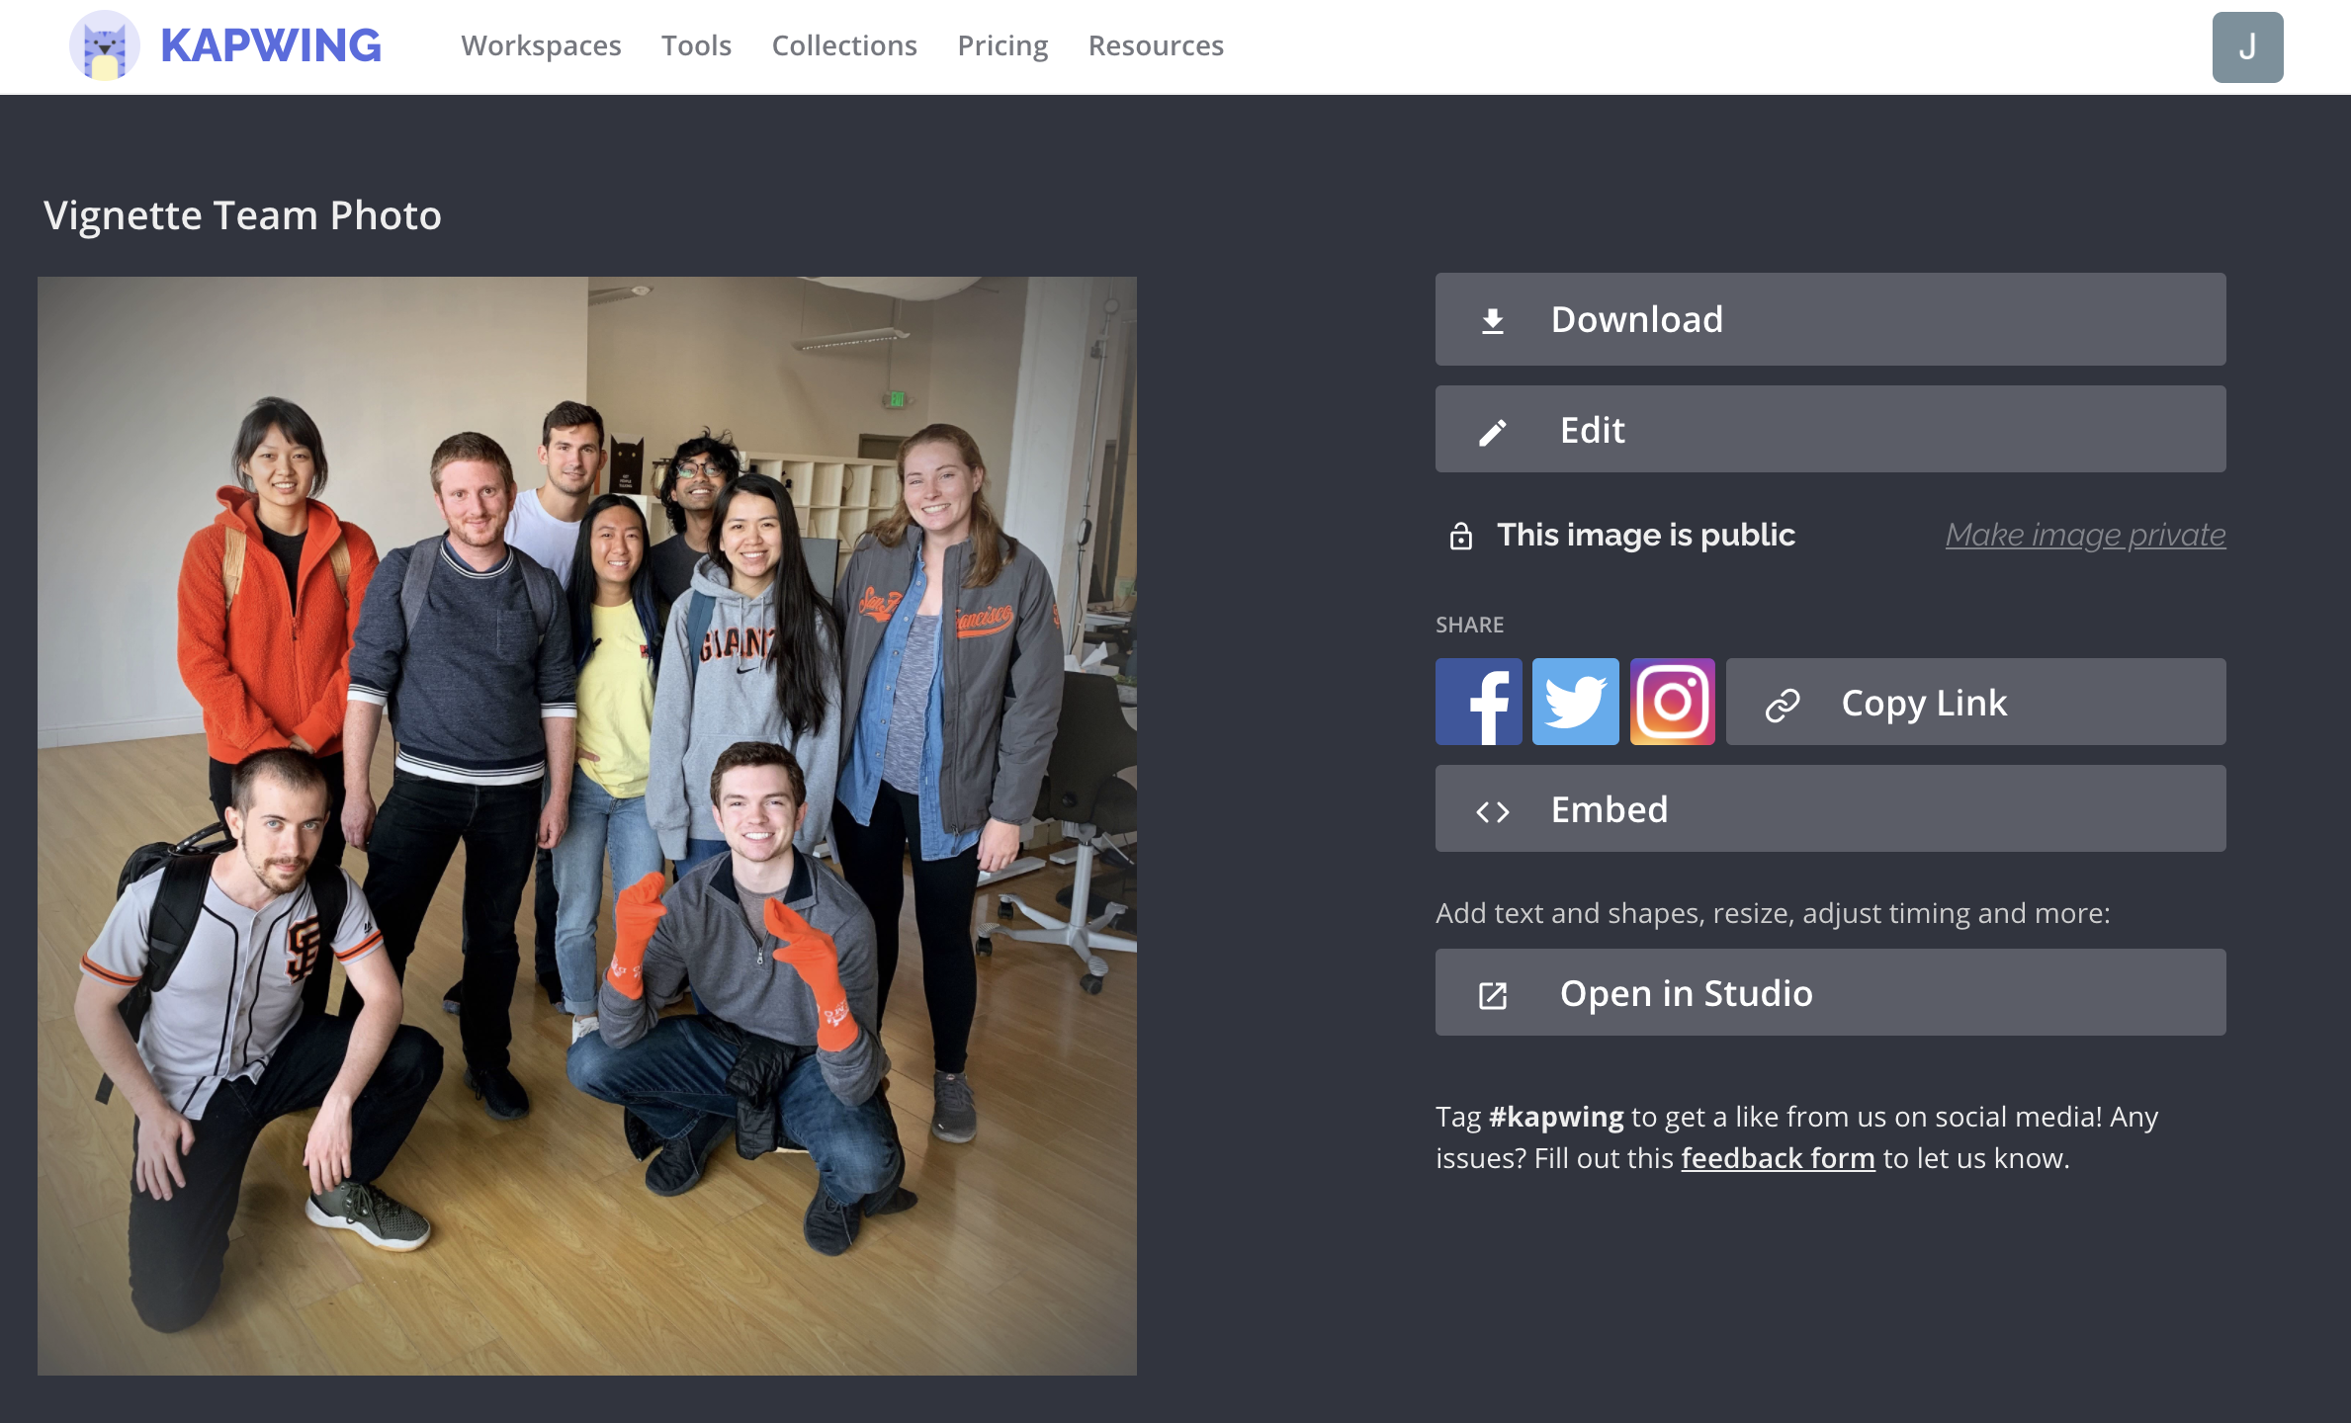
Task: Expand the Resources menu
Action: 1156,45
